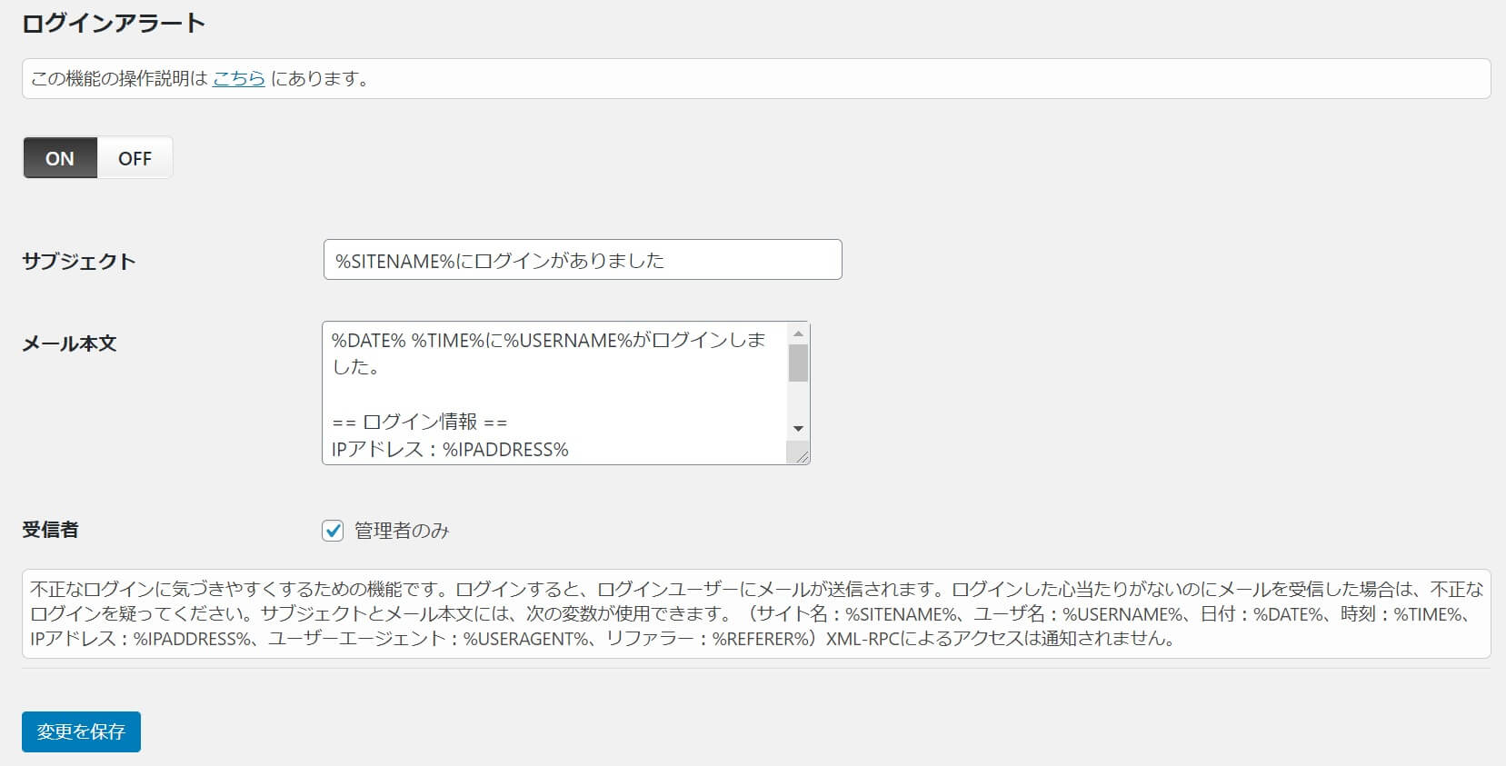
Task: Focus the サブジェクト text field
Action: [x=582, y=260]
